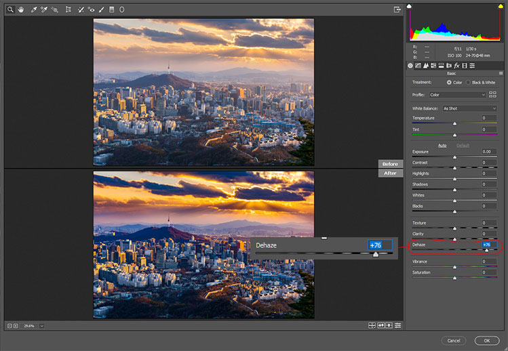Screen dimensions: 508x351
Task: Open the Split Toning panel tab
Action: [x=442, y=66]
